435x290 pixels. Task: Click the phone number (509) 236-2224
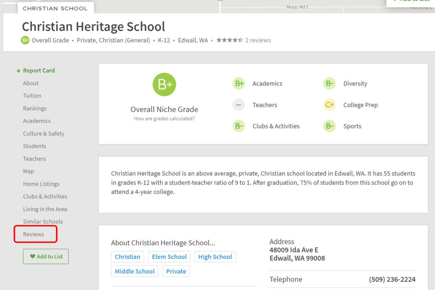point(392,279)
